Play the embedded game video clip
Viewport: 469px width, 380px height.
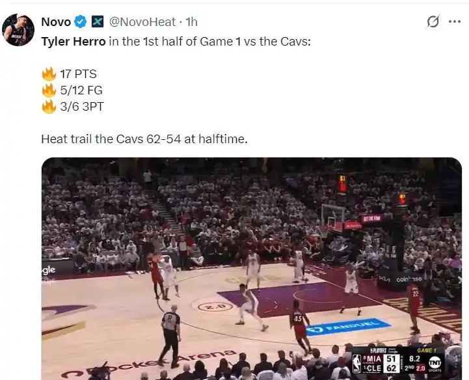(x=252, y=269)
